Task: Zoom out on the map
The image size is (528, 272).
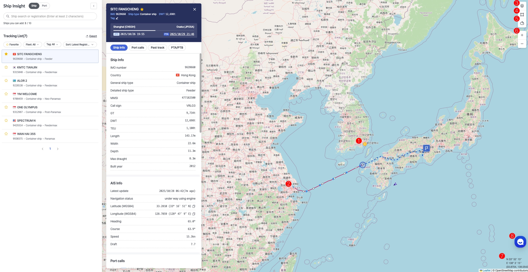Action: (x=522, y=44)
